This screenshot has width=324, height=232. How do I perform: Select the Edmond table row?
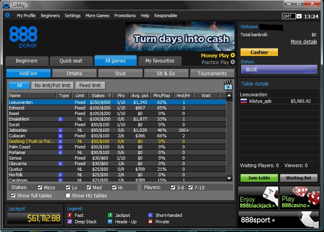[x=117, y=108]
